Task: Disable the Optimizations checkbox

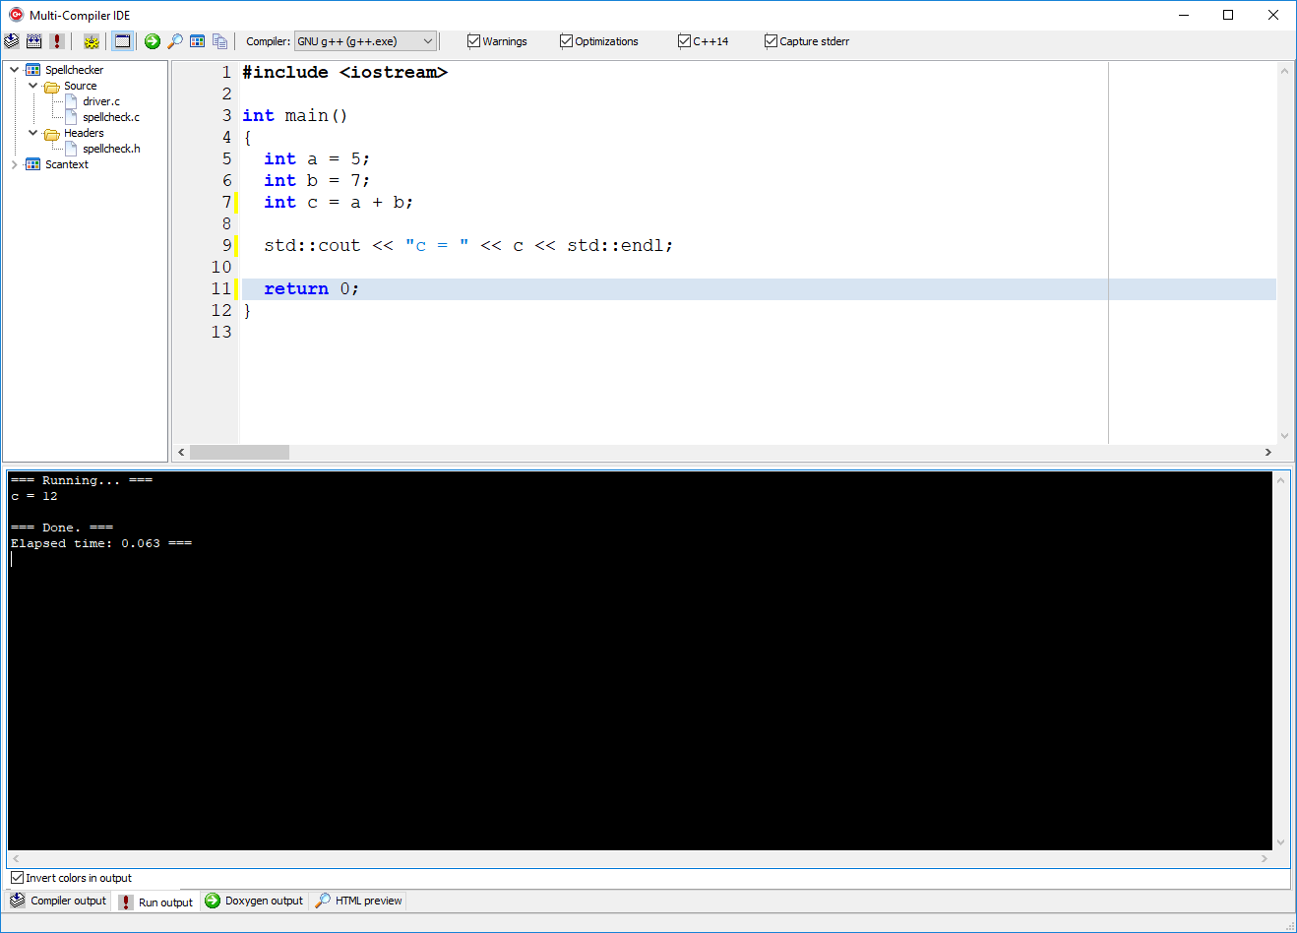Action: (x=566, y=41)
